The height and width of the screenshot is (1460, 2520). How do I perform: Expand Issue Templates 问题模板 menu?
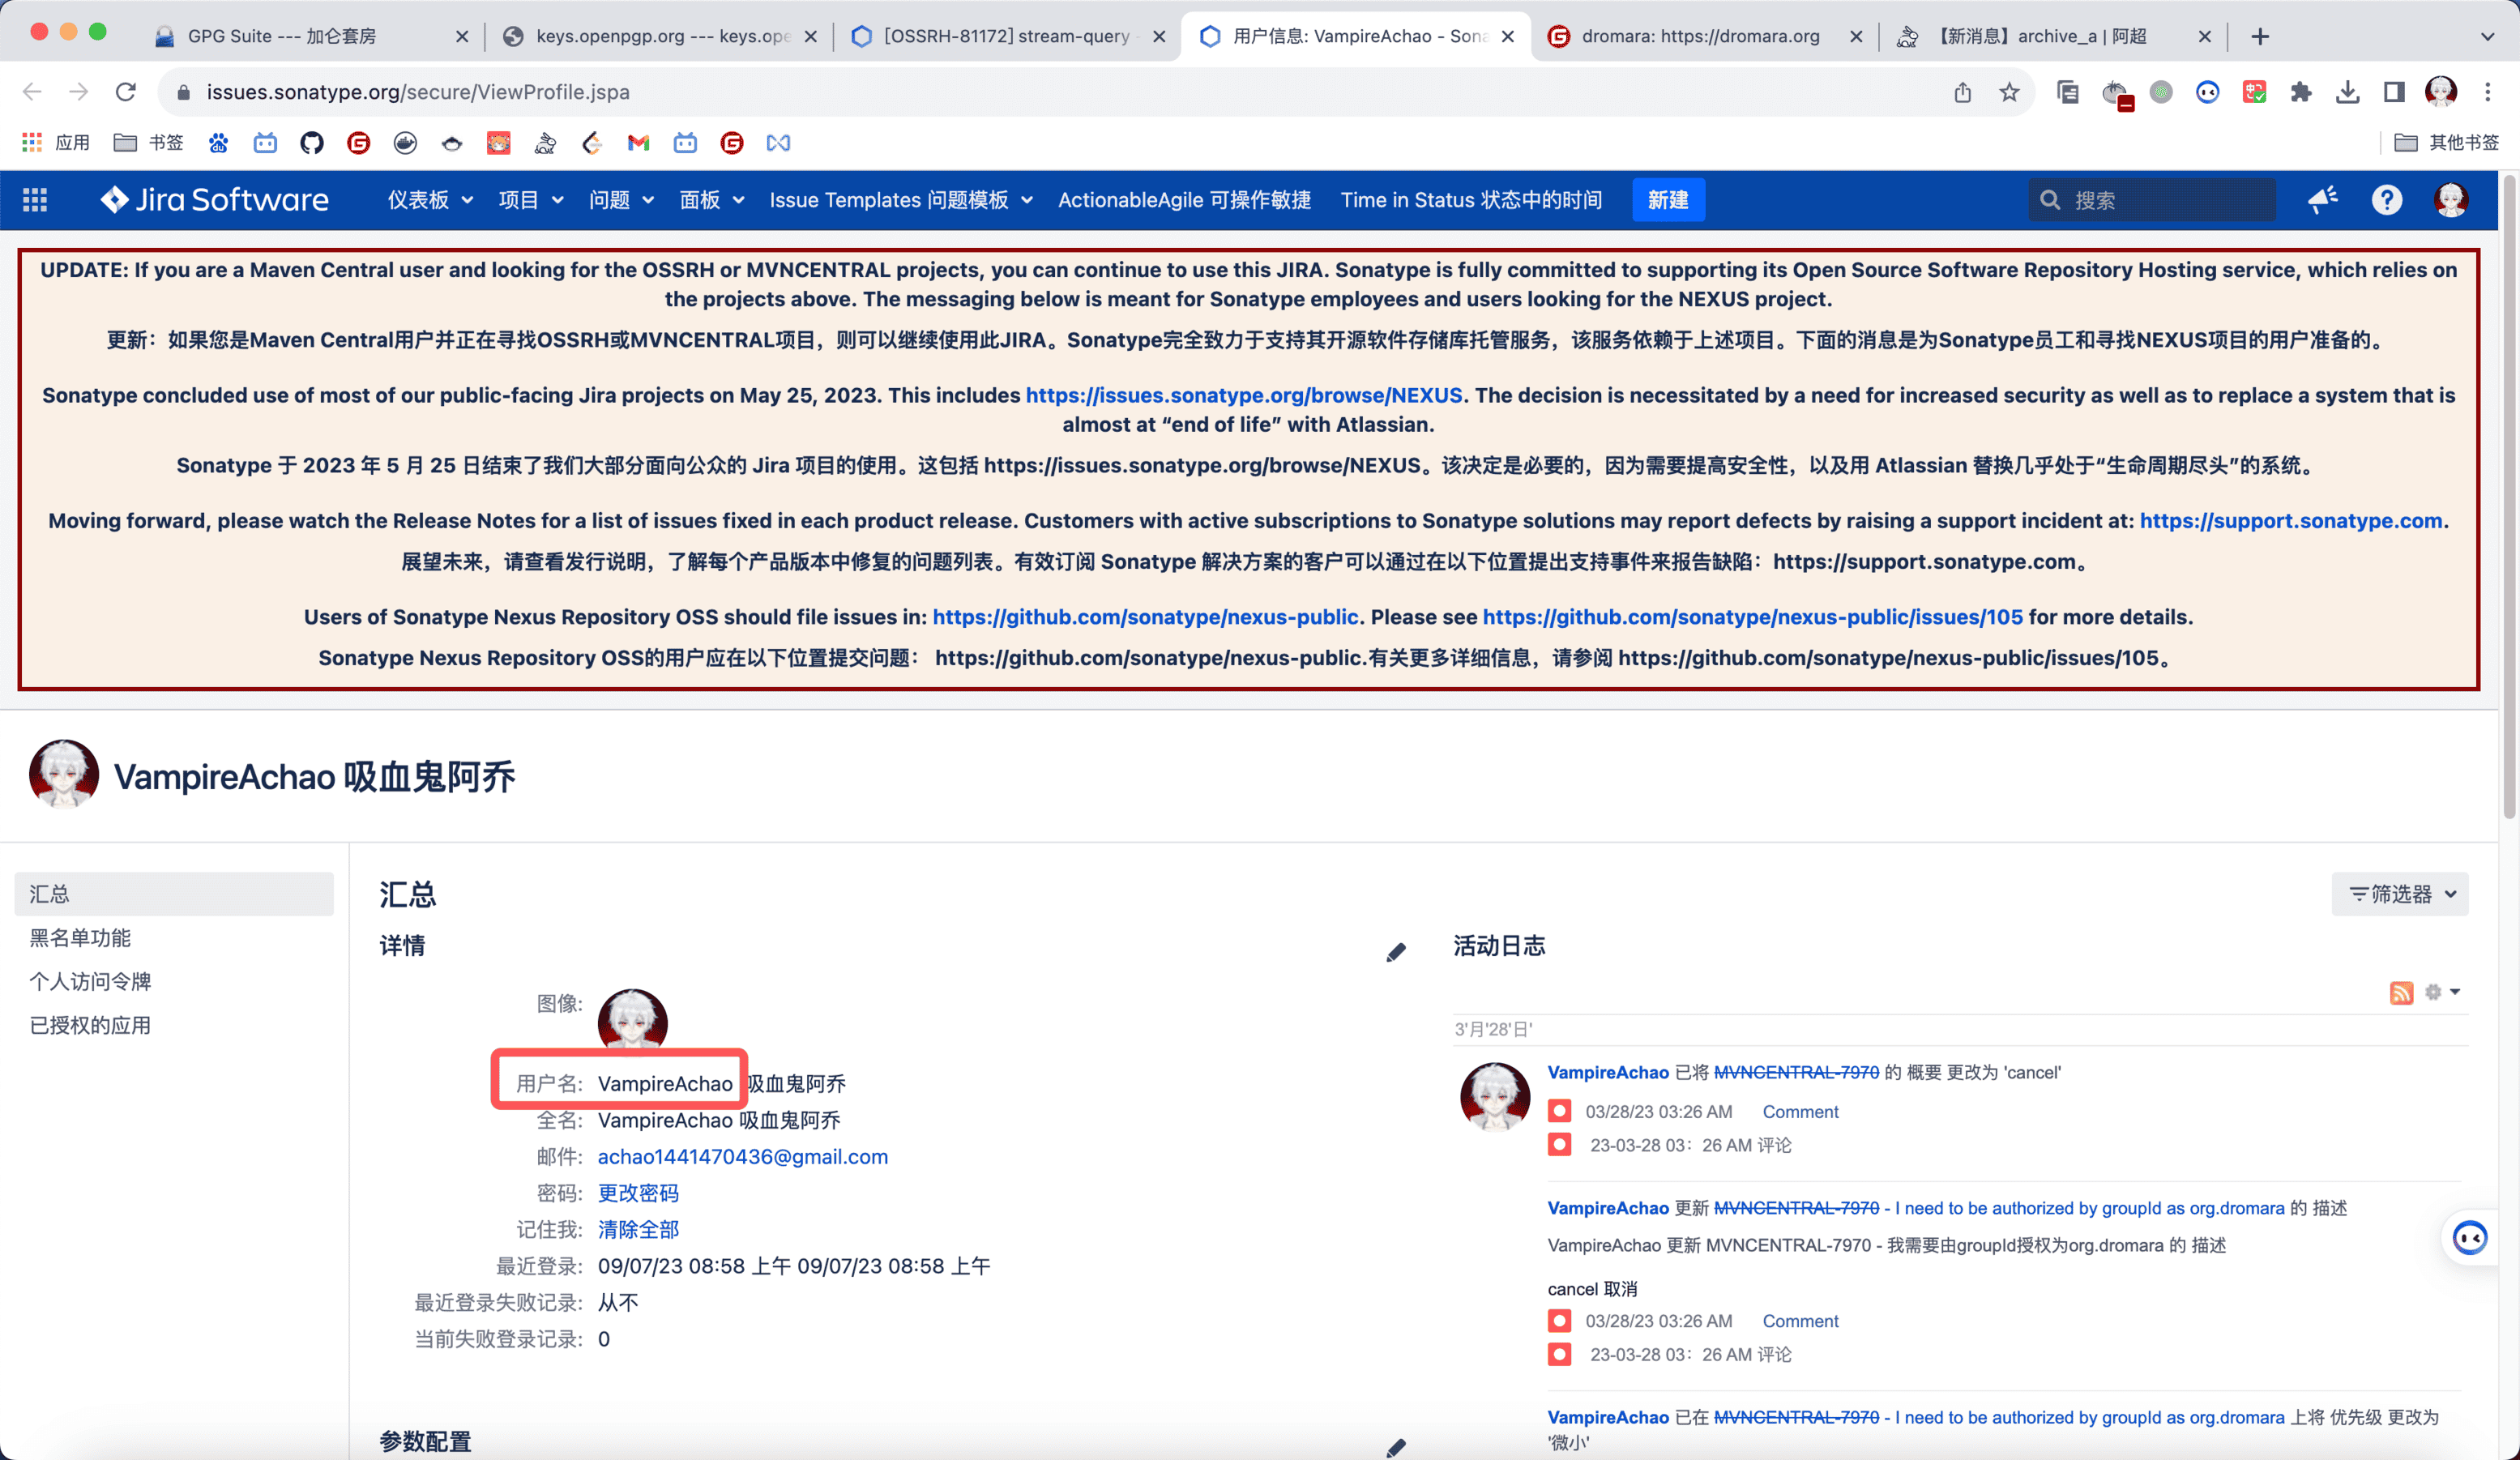(x=900, y=200)
